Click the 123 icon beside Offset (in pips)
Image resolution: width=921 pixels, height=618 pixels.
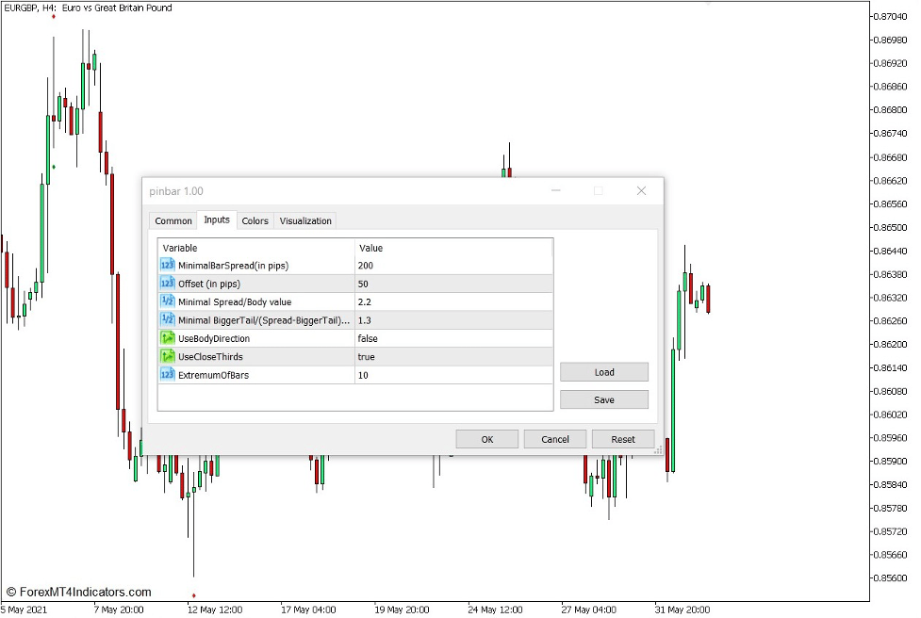[x=167, y=284]
